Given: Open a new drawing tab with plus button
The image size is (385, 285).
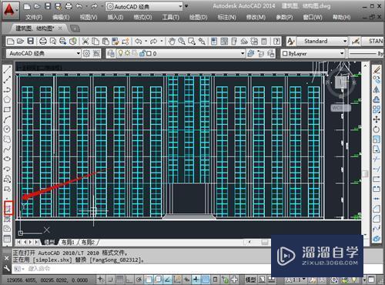Looking at the screenshot, I should click(75, 28).
